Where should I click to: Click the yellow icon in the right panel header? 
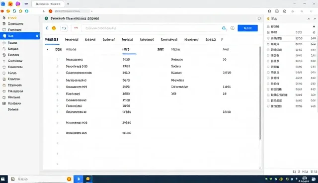(x=268, y=19)
